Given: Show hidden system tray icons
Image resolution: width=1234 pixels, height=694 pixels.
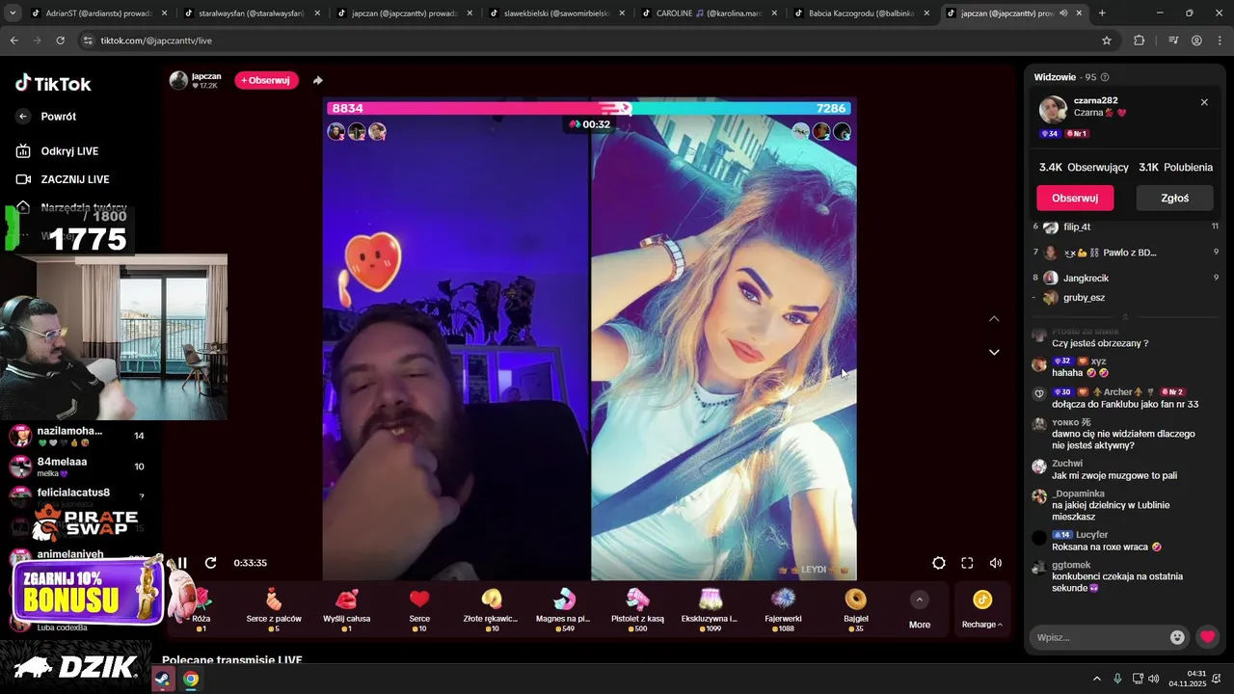Looking at the screenshot, I should click(1096, 679).
